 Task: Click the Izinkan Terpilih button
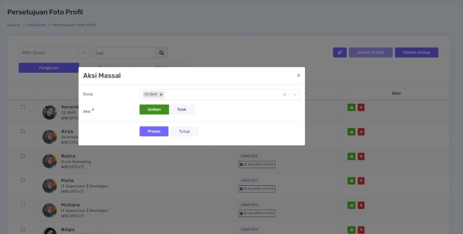(x=371, y=52)
